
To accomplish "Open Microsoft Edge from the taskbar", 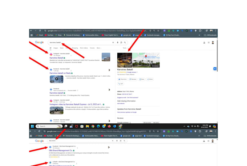I will (x=98, y=126).
